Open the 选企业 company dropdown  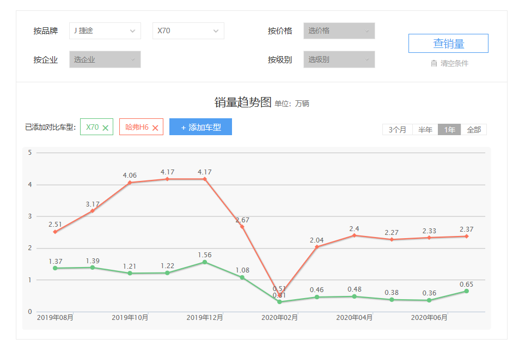(x=105, y=59)
